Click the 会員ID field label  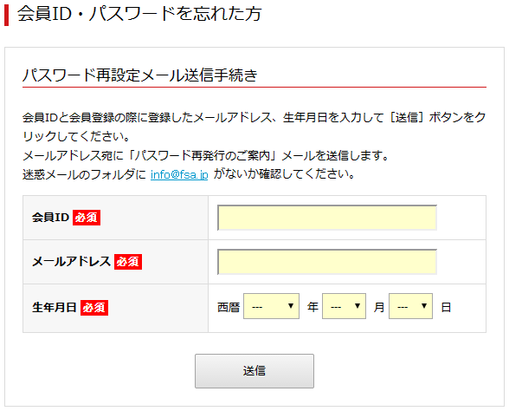click(x=50, y=218)
